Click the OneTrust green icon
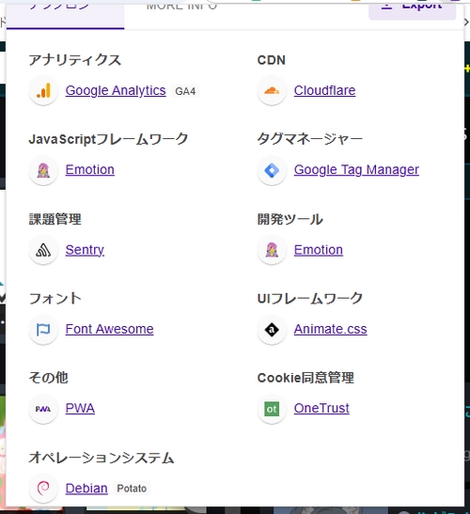470x514 pixels. tap(272, 409)
